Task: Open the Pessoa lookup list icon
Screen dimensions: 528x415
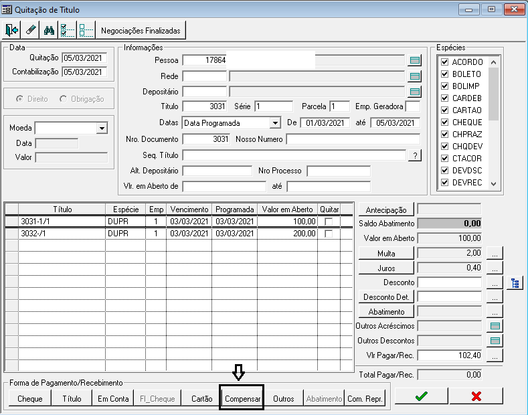Action: tap(414, 60)
